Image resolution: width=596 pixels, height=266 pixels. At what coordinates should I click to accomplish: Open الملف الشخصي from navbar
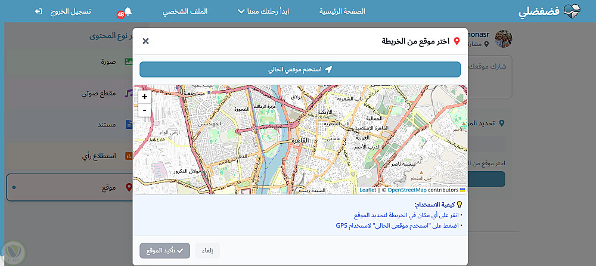pos(185,11)
